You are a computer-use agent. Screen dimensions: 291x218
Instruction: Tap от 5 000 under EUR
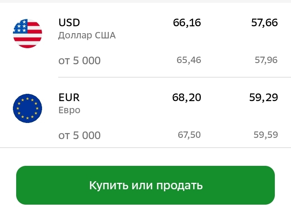coord(80,135)
